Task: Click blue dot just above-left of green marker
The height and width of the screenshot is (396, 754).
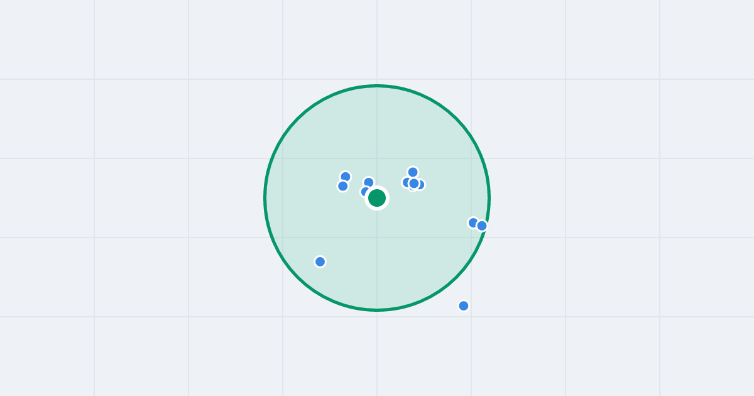Action: click(369, 182)
